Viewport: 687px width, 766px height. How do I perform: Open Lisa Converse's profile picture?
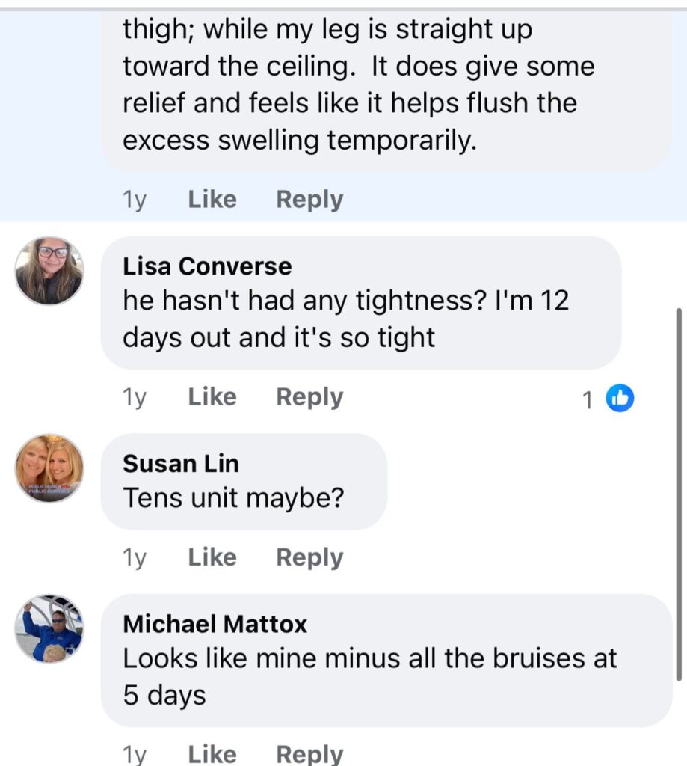[x=49, y=270]
